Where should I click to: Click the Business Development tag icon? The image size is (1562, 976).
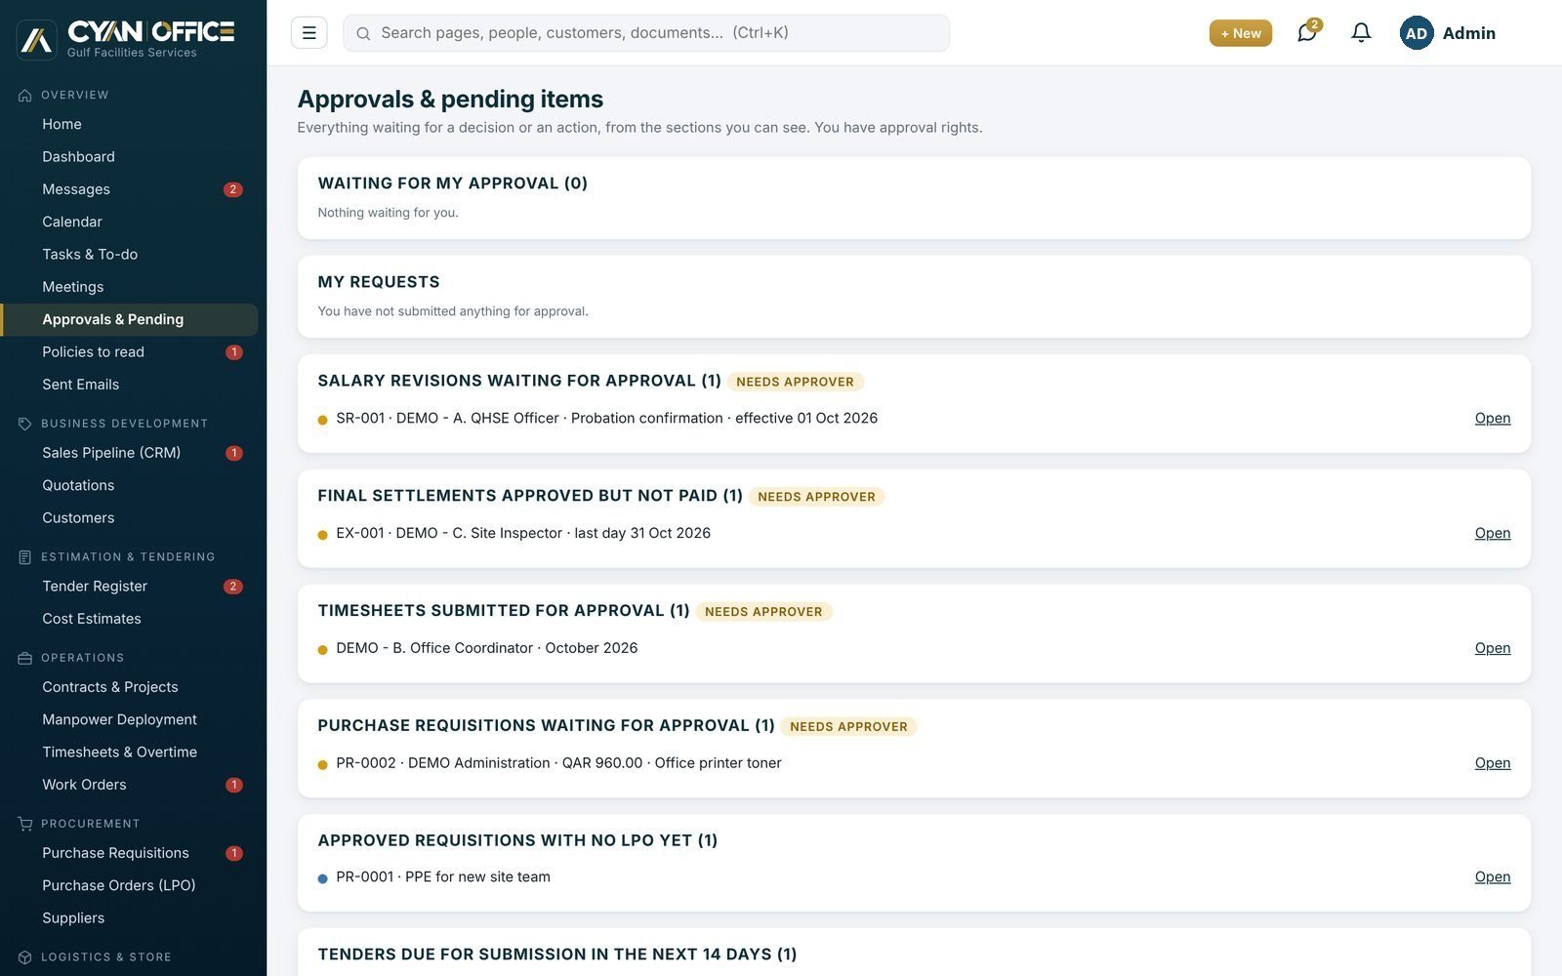[25, 424]
